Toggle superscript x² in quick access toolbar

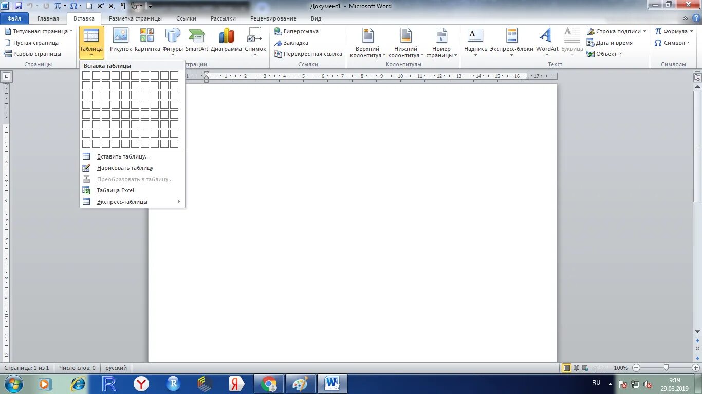click(x=101, y=6)
